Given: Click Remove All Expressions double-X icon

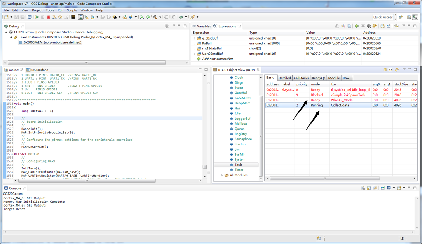Looking at the screenshot, I should [x=369, y=26].
